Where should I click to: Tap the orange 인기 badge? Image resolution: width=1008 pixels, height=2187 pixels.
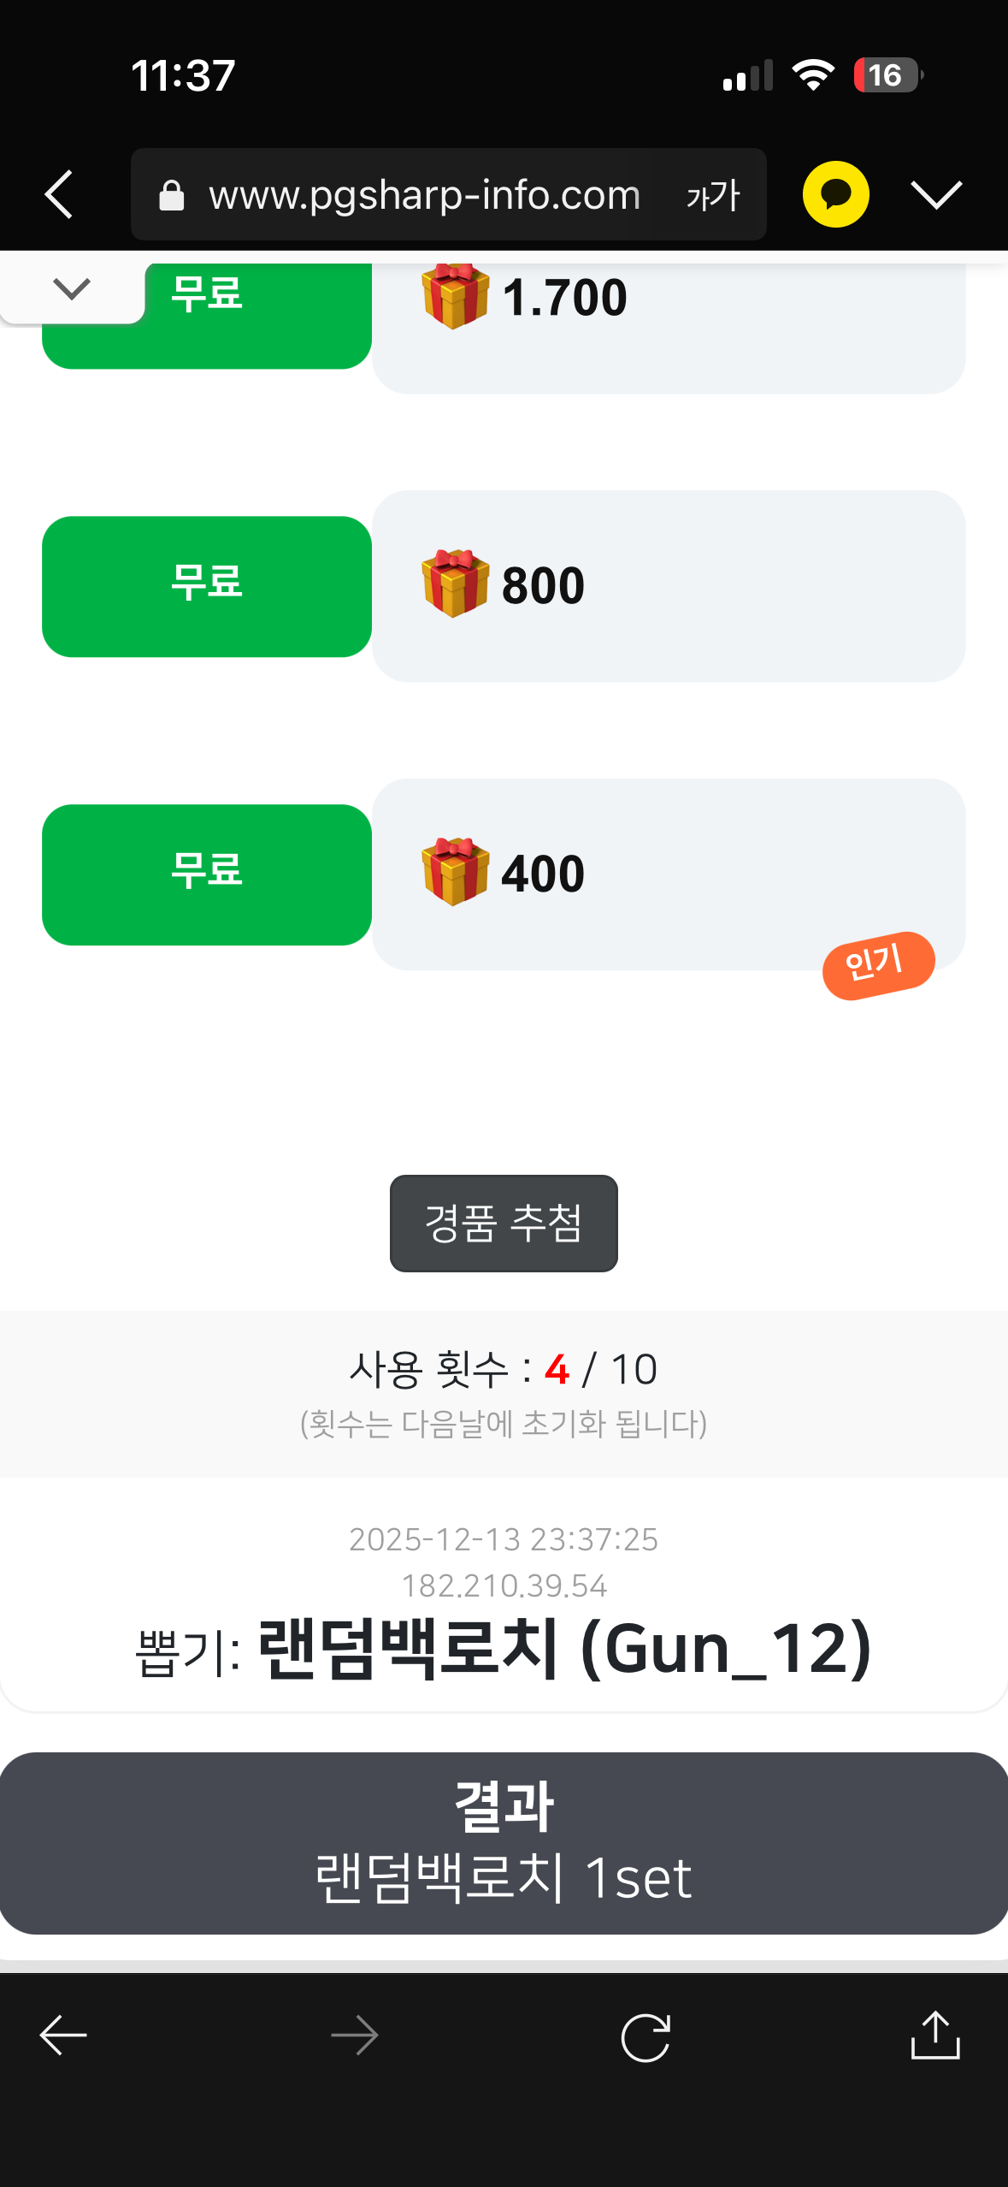(x=878, y=964)
